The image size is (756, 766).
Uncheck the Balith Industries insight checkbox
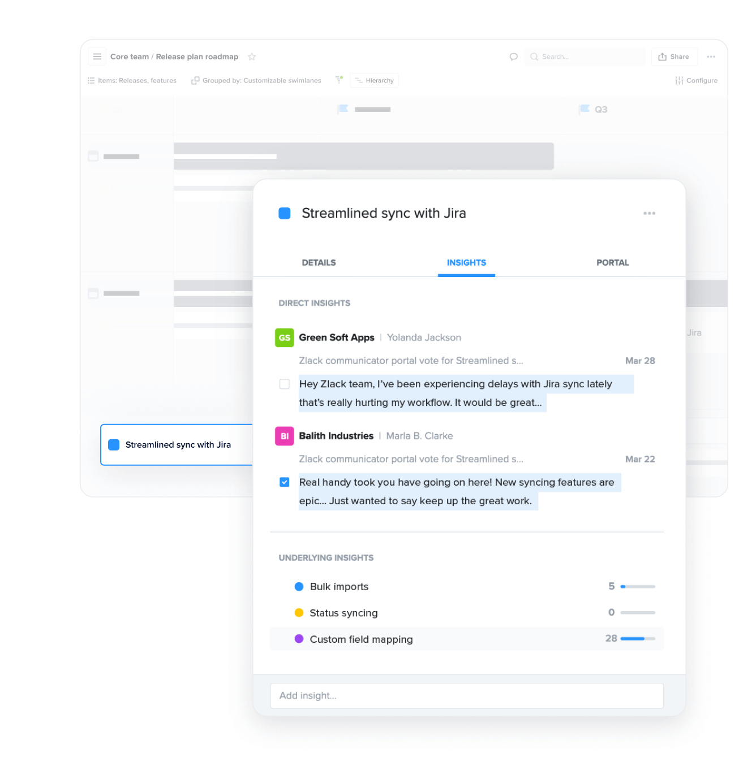[x=285, y=482]
